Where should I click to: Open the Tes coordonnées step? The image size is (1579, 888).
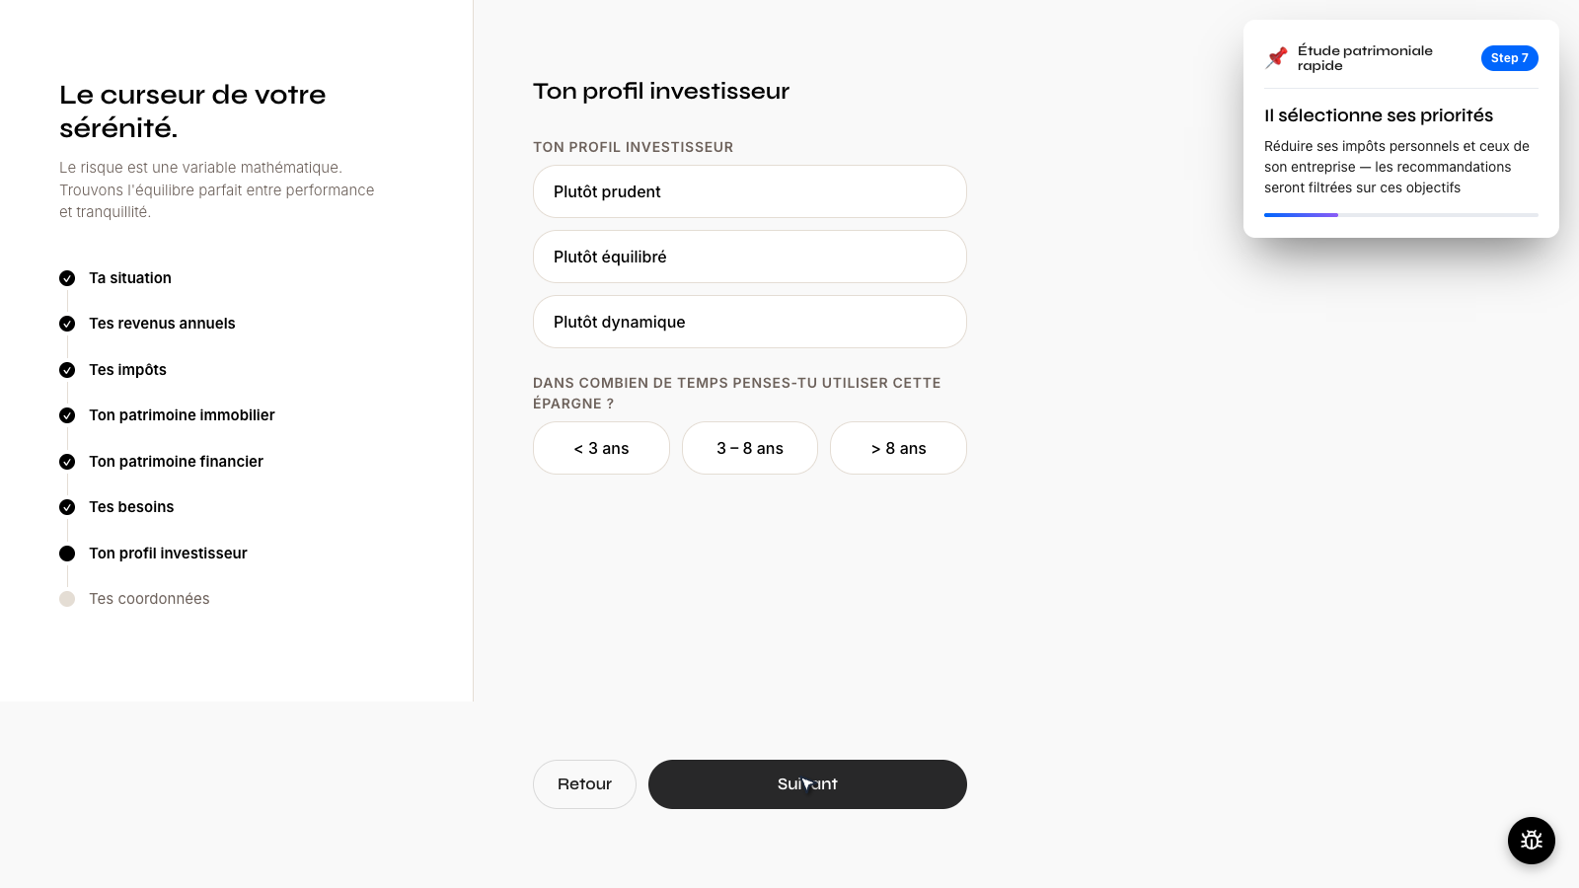[149, 599]
